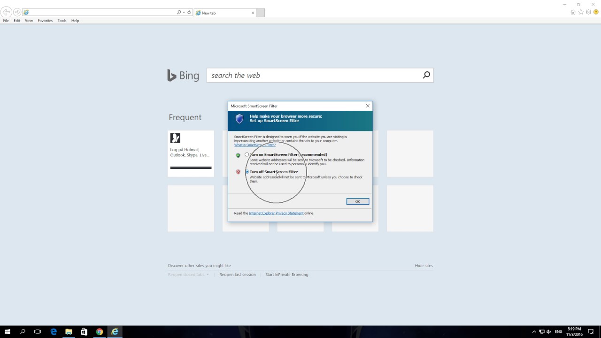Open the address bar autocomplete dropdown arrow
Screen dimensions: 601x338
[x=184, y=12]
